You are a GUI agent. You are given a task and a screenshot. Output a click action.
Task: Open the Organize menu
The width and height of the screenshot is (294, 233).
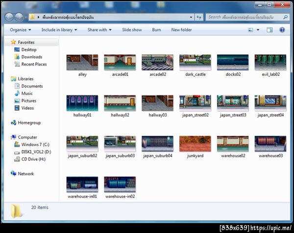click(21, 30)
